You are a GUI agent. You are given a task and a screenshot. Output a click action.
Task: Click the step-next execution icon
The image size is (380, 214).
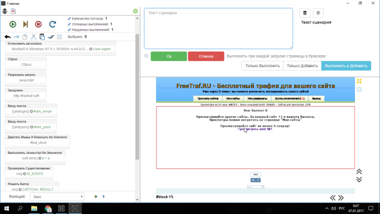(x=25, y=24)
